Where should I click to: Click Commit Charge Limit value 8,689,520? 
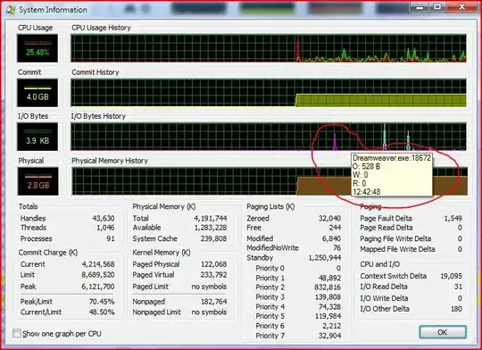(x=98, y=275)
